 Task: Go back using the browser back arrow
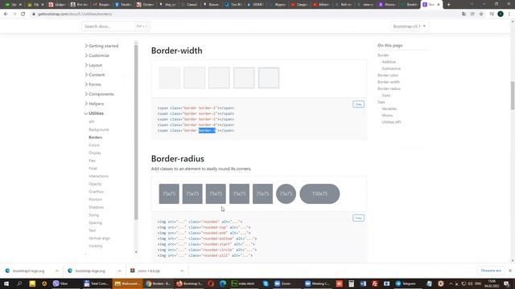pyautogui.click(x=6, y=14)
